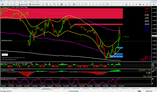This screenshot has height=92, width=157.
Task: Click the 'Buy Only' label in the TmaSlope panel
Action: [147, 76]
